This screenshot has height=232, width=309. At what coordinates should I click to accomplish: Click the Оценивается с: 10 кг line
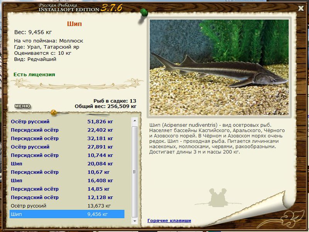(43, 53)
